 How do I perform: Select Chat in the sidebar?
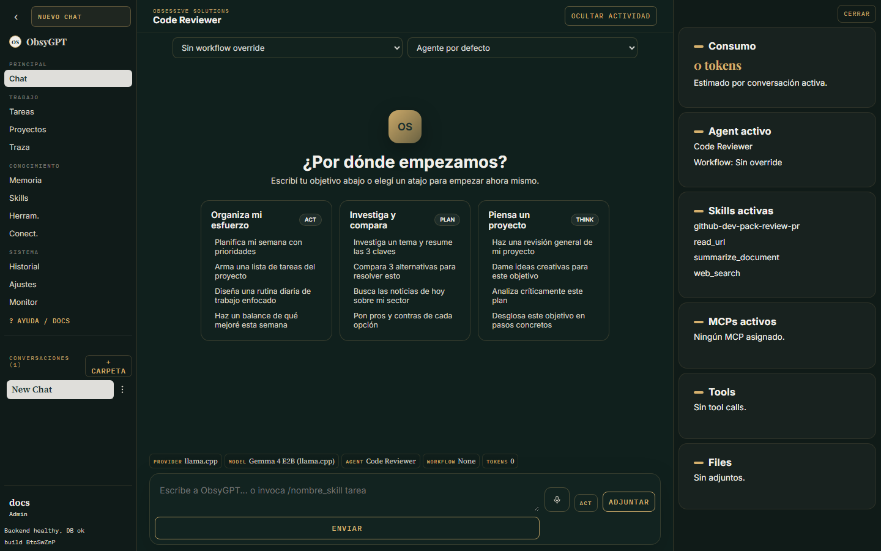pos(68,78)
